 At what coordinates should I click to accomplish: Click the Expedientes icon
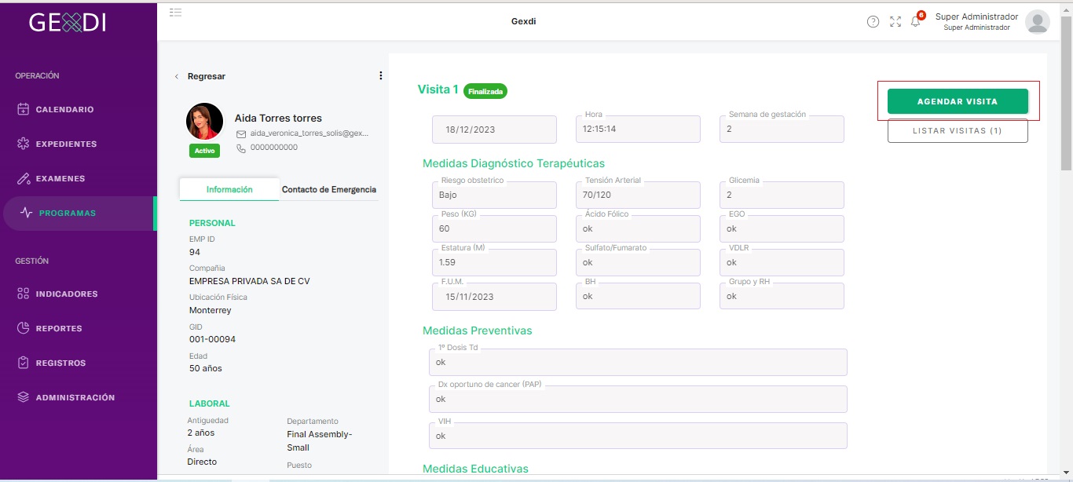tap(24, 144)
